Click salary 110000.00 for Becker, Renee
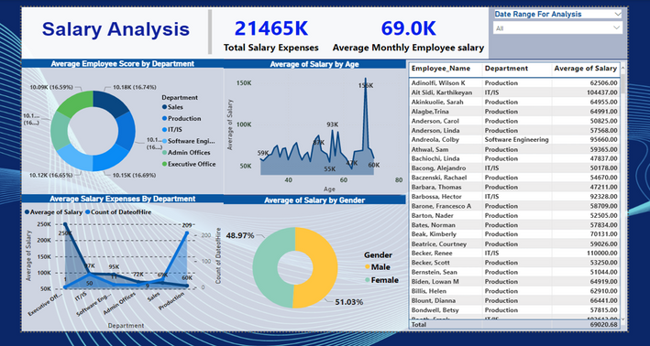The image size is (650, 346). [x=602, y=254]
